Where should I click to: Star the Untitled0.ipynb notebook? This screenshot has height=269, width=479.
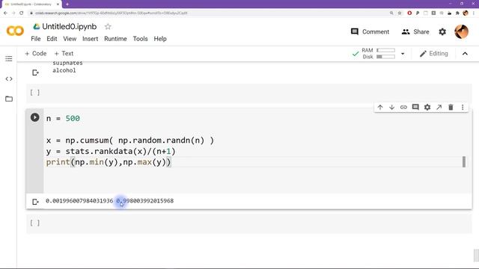point(108,27)
